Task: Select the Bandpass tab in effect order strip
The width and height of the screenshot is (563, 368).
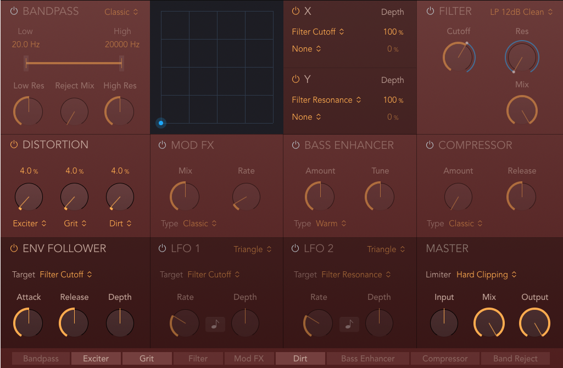Action: pyautogui.click(x=41, y=358)
